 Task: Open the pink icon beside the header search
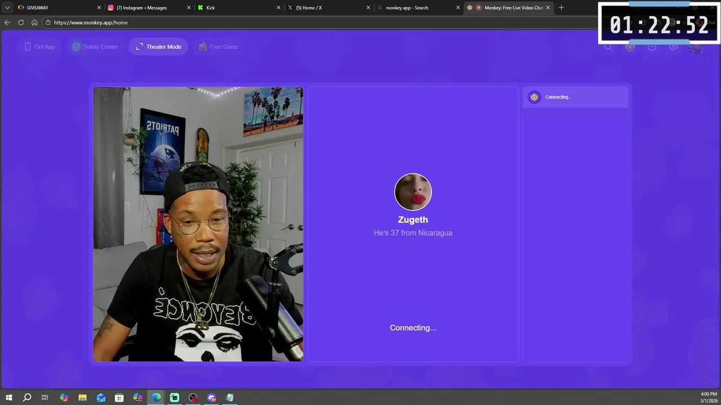(x=630, y=47)
